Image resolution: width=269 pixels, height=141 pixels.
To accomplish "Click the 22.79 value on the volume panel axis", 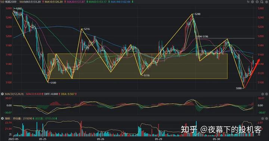I will click(8, 123).
